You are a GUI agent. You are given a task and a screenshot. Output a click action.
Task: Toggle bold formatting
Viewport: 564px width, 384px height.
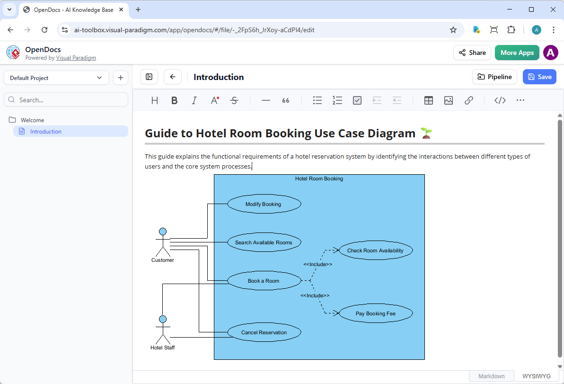click(x=174, y=100)
